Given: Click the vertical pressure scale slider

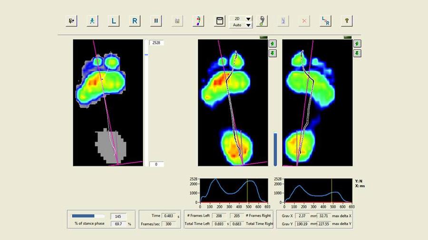Looking at the screenshot, I should (146, 103).
